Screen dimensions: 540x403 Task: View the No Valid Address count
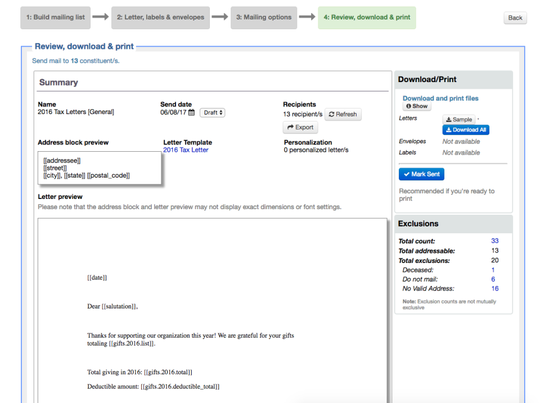494,289
